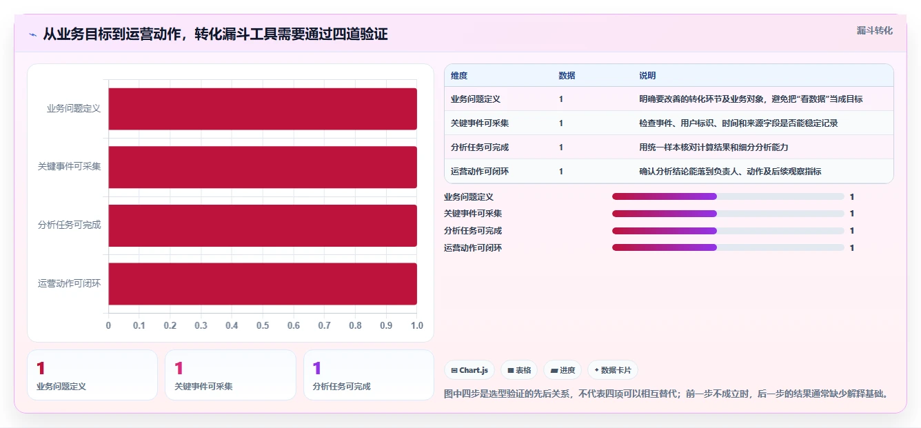The image size is (921, 428).
Task: Click the description starting 确认分析结论能落到
Action: click(x=730, y=172)
